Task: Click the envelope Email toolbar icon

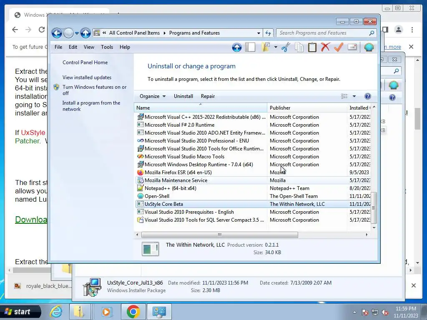Action: pos(352,47)
